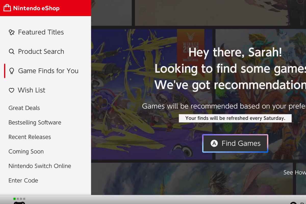
Task: Open the Coming Soon section
Action: tap(26, 152)
